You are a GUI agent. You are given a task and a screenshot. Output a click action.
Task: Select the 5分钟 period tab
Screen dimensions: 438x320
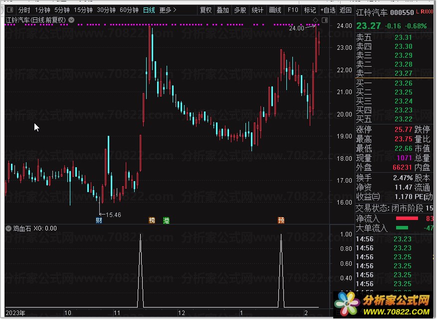[62, 10]
